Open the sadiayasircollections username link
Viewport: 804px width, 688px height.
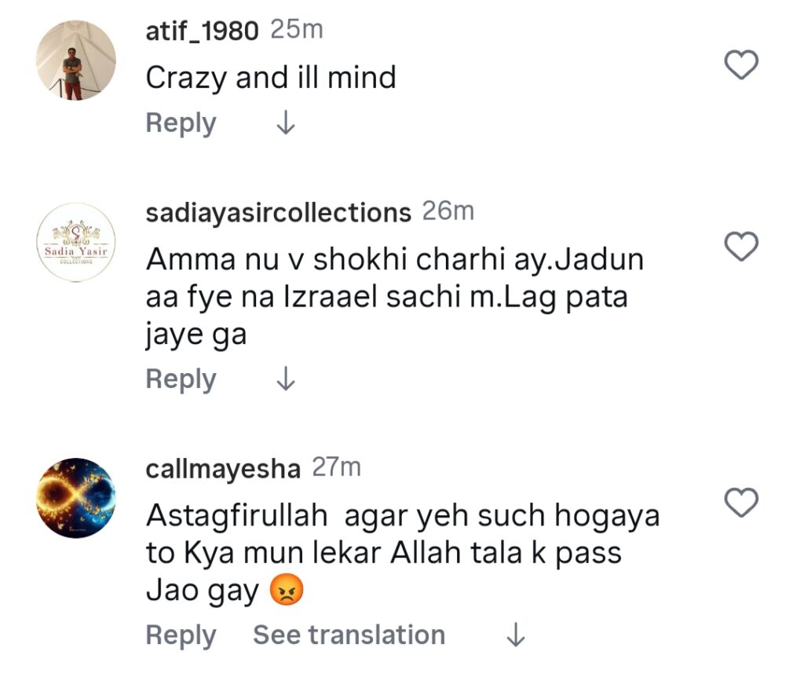(x=278, y=212)
